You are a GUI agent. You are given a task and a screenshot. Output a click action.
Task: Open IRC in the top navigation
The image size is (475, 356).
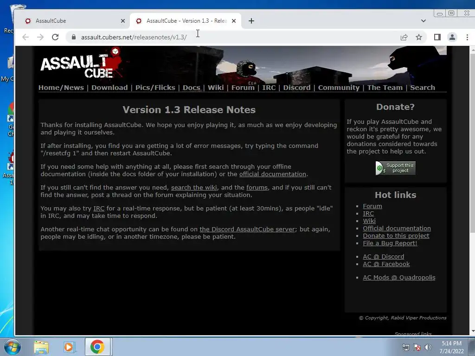pos(269,88)
